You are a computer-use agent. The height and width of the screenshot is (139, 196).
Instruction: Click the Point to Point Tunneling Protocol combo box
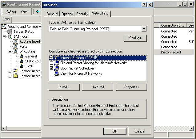click(98, 29)
